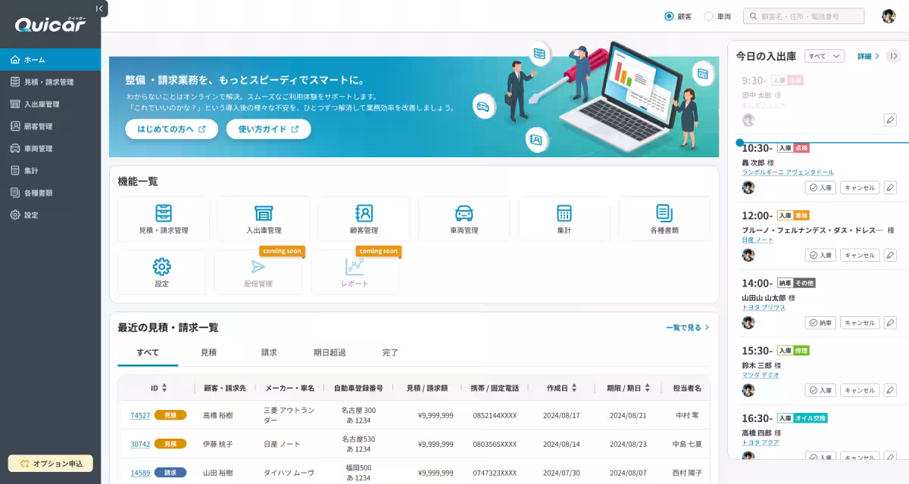Image resolution: width=909 pixels, height=484 pixels.
Task: Open estimate ID 74527 link
Action: (140, 415)
